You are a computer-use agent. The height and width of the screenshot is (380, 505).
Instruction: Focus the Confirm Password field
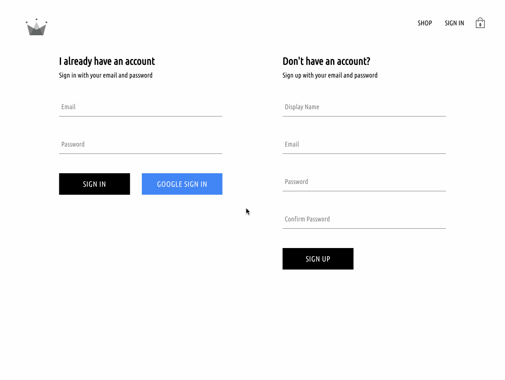(x=364, y=219)
